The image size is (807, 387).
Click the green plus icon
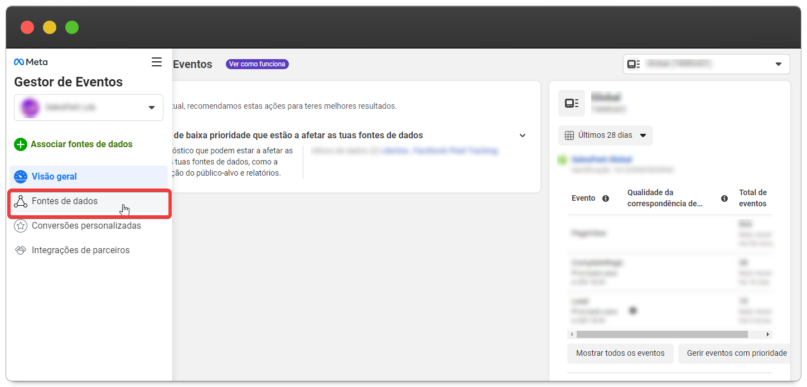pyautogui.click(x=21, y=144)
